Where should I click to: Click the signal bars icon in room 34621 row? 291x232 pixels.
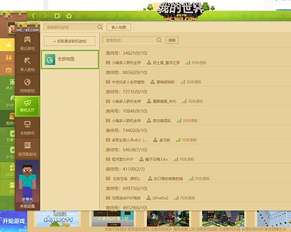(x=188, y=63)
